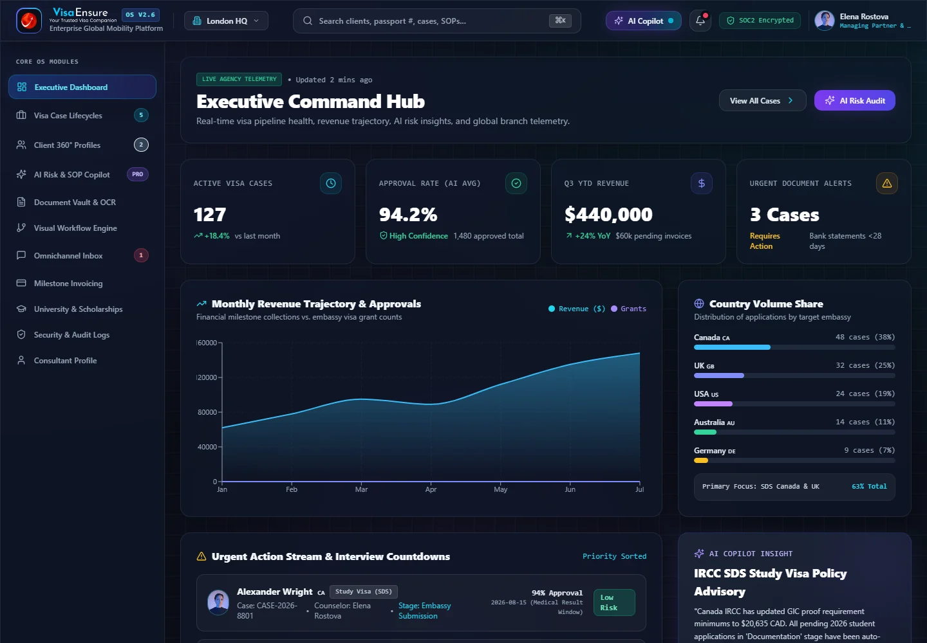927x643 pixels.
Task: Open AI Risk & SOP Copilot module
Action: 82,174
